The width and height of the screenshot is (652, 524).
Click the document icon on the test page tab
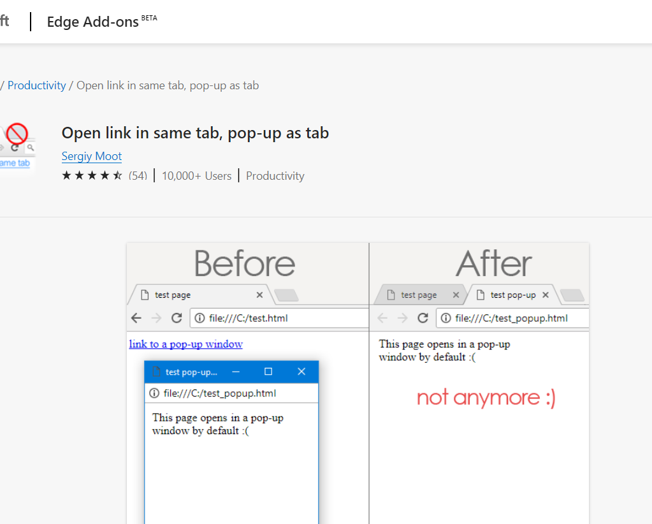(x=143, y=295)
